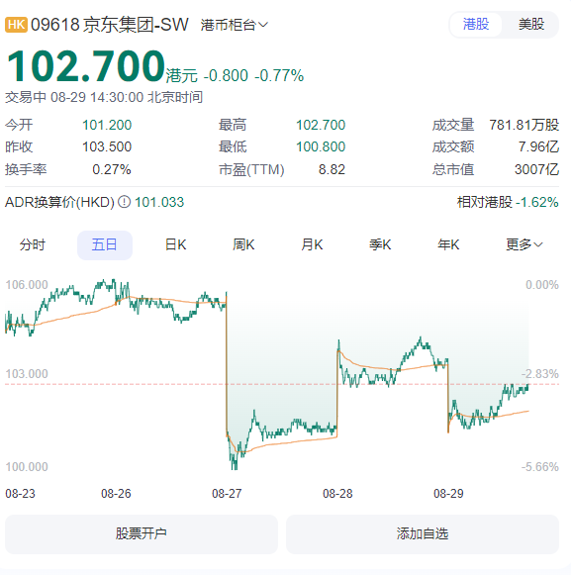Click the orange HK market badge icon
The height and width of the screenshot is (575, 571).
(16, 25)
